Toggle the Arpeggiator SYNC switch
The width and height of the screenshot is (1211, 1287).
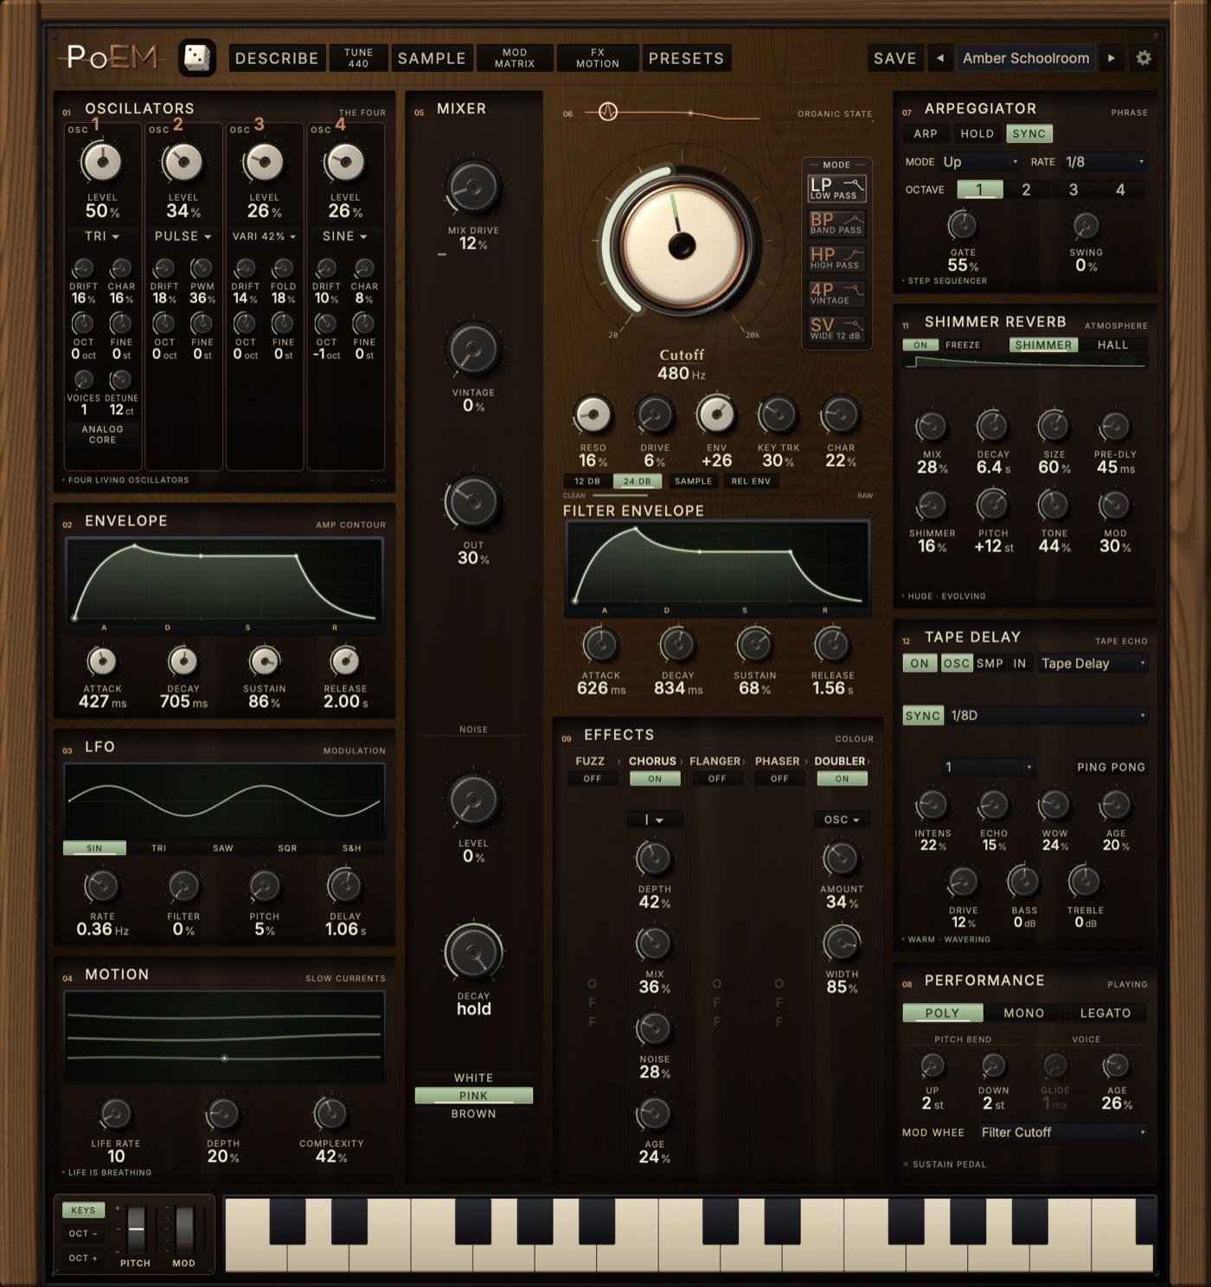1028,134
